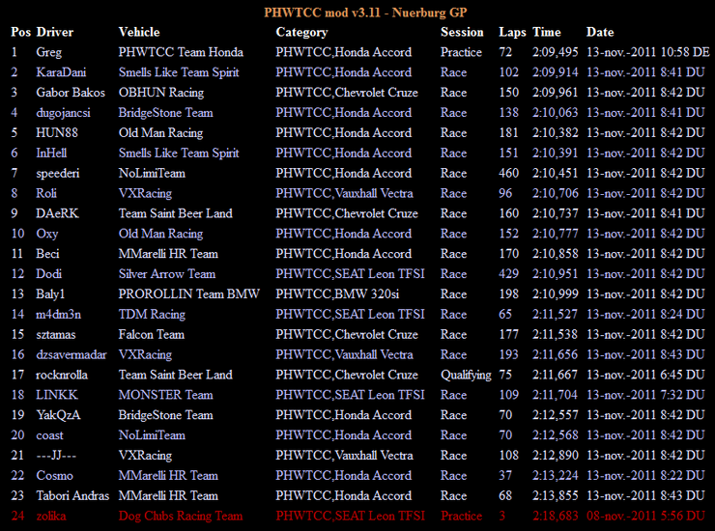Select driver name KaraDani

(x=61, y=72)
